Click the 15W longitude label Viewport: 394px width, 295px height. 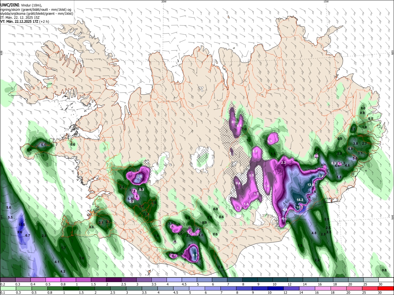pyautogui.click(x=326, y=2)
